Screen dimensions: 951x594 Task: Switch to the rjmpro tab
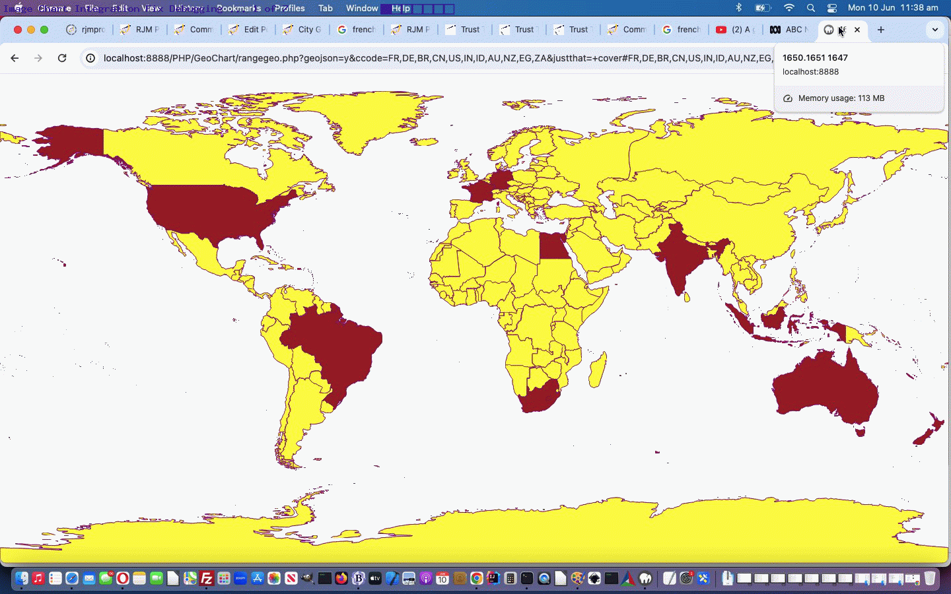pyautogui.click(x=87, y=30)
